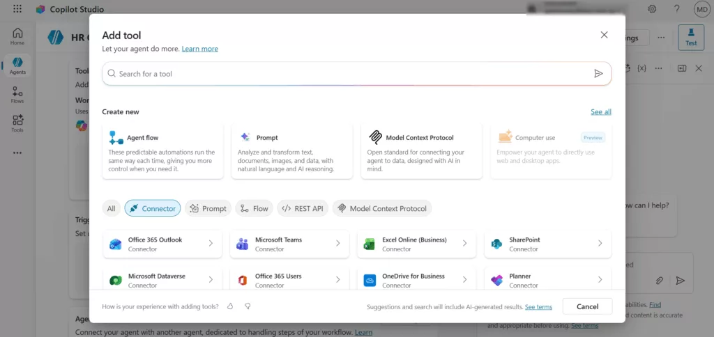Open Tools in the sidebar

17,124
